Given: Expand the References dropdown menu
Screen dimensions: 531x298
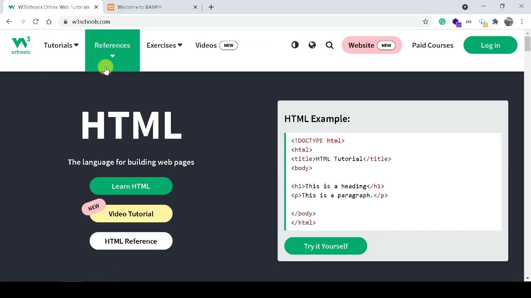Looking at the screenshot, I should [112, 50].
